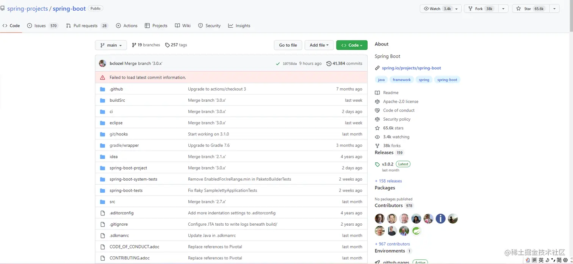Open the Add file dropdown

319,45
